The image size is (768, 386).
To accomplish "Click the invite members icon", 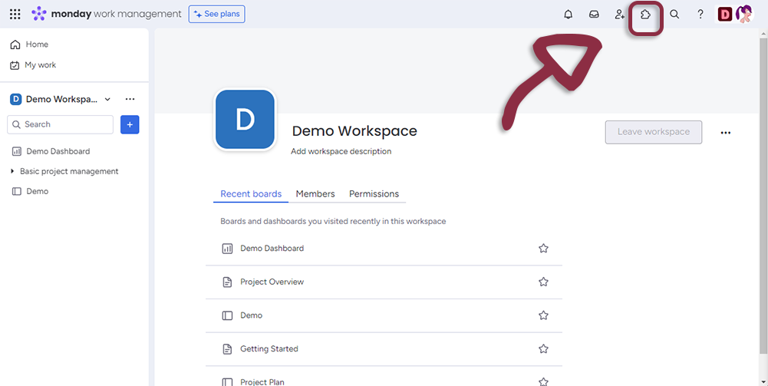I will pos(620,14).
